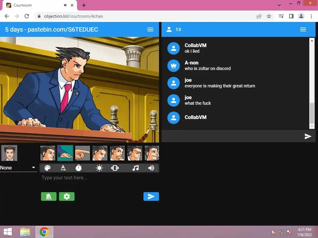Screen dimensions: 318x238
Task: Expand the None speech bubble dropdown
Action: click(18, 168)
